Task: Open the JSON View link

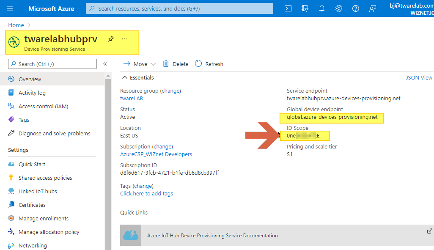Action: [419, 78]
